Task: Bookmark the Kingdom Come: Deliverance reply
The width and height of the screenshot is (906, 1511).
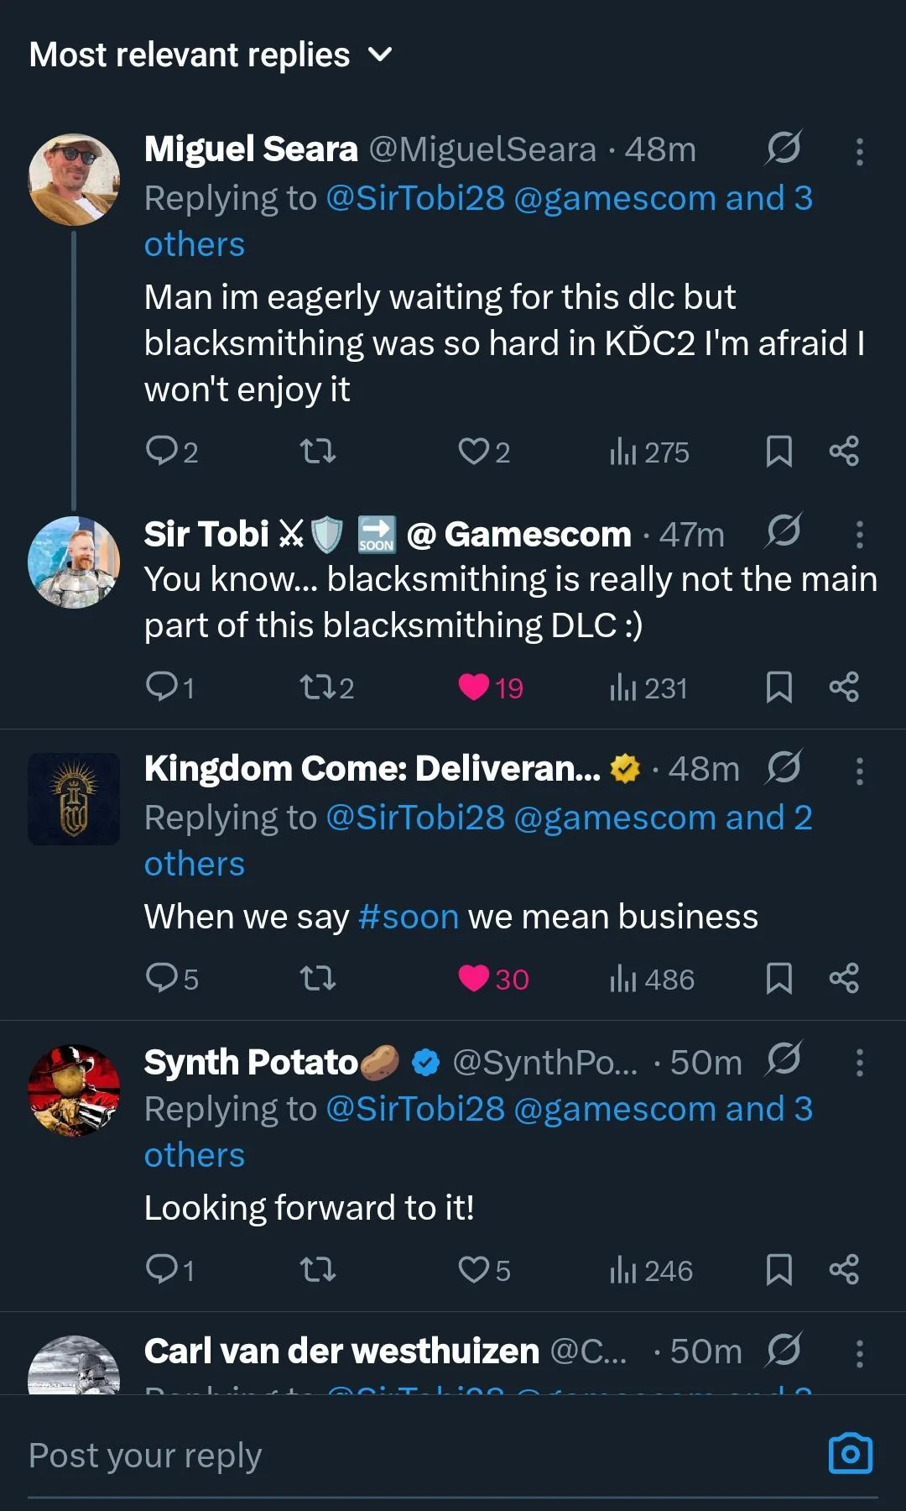Action: 779,979
